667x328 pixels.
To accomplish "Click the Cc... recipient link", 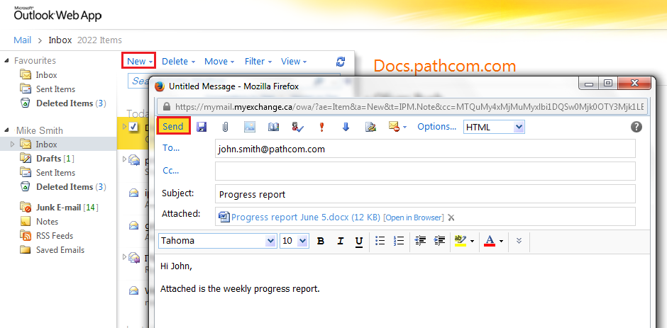I will (170, 170).
